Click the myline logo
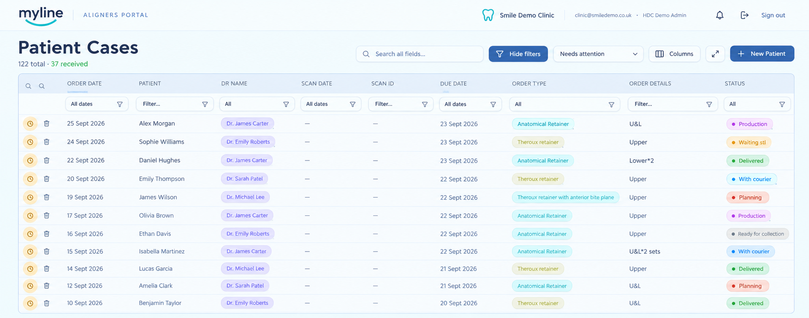The height and width of the screenshot is (318, 809). 41,16
